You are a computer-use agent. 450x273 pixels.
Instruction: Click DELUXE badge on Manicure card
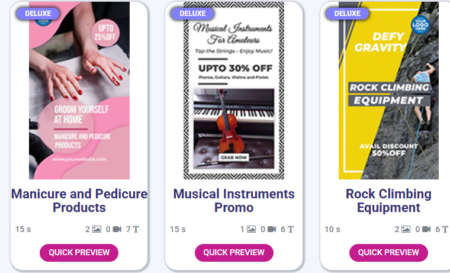pos(38,14)
